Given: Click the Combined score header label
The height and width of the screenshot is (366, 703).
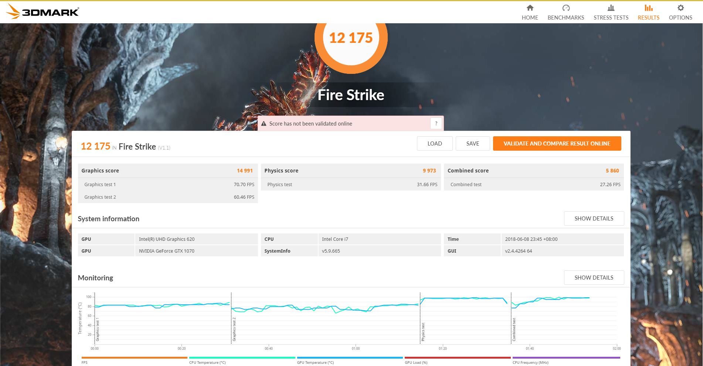Looking at the screenshot, I should click(x=468, y=171).
